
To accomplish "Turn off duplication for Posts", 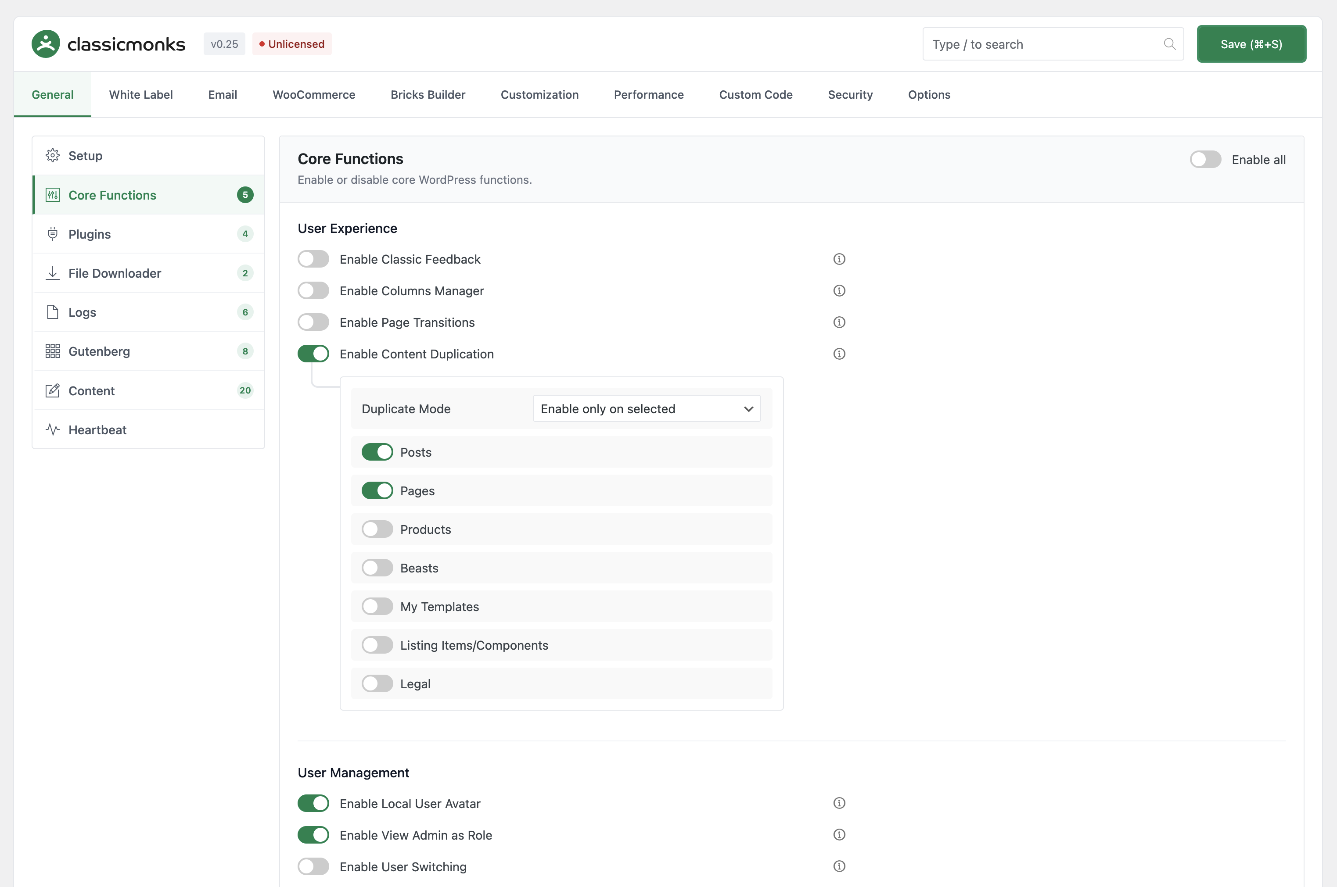I will click(x=377, y=452).
